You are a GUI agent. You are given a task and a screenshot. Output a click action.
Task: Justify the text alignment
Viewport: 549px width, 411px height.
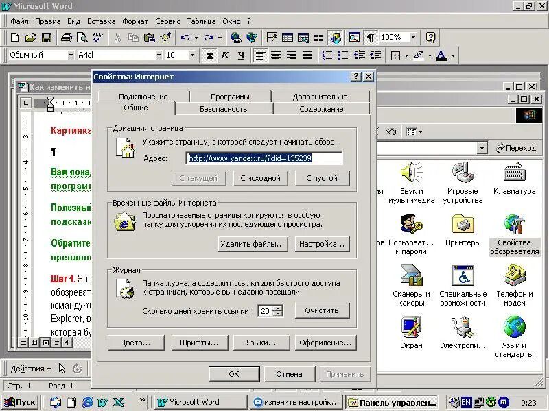(307, 55)
